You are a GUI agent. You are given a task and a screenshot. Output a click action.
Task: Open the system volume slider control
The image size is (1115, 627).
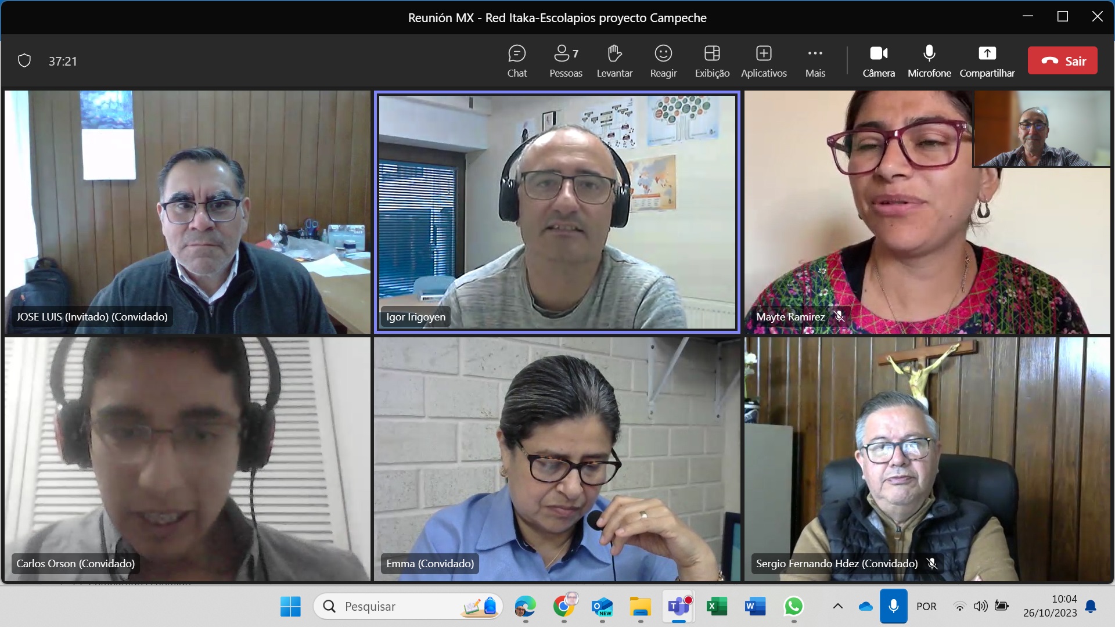(980, 607)
